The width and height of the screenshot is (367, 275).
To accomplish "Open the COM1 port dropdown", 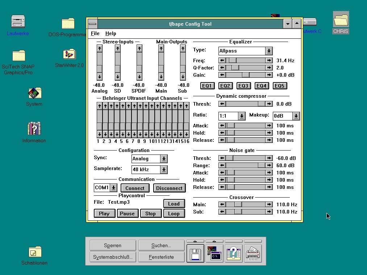I will coord(113,187).
